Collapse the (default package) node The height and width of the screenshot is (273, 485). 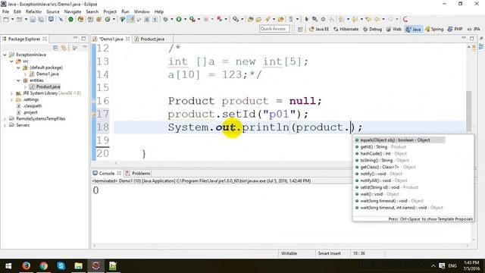(18, 67)
